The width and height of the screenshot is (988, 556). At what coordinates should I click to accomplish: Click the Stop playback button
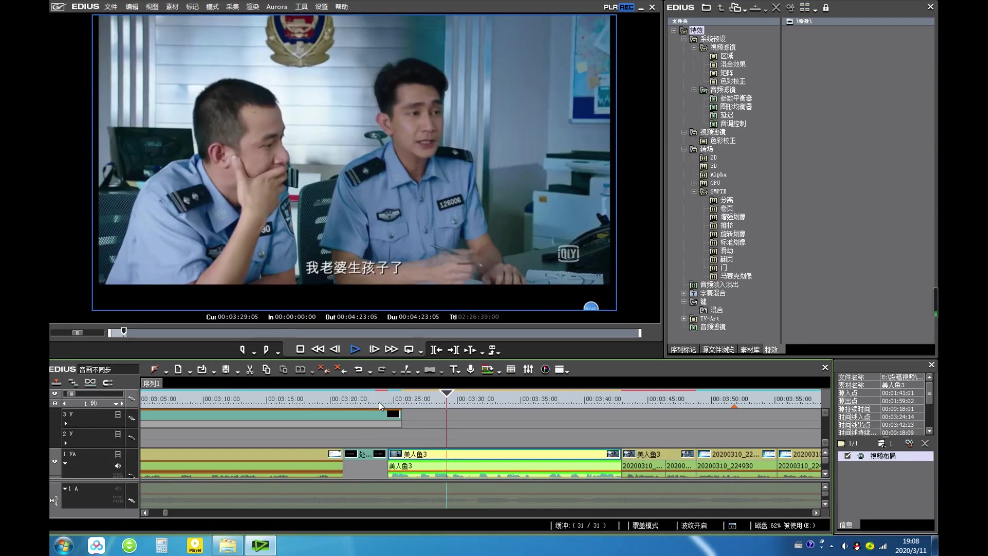pyautogui.click(x=300, y=349)
